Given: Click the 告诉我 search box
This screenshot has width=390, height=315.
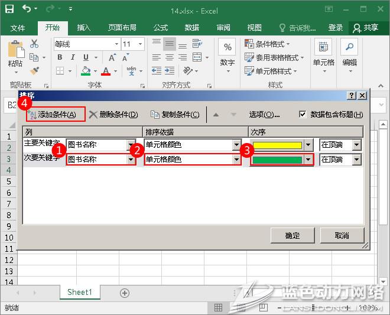Looking at the screenshot, I should click(297, 28).
